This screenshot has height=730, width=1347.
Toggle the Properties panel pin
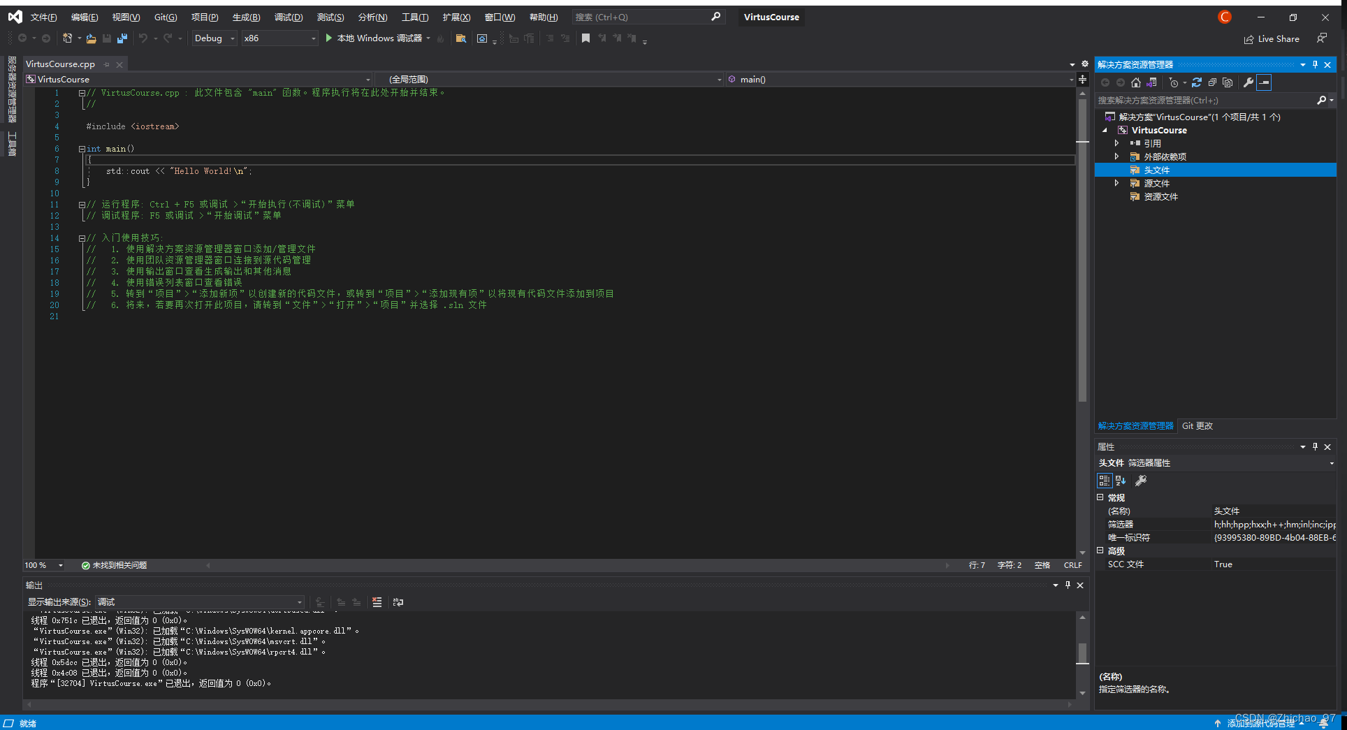tap(1315, 446)
